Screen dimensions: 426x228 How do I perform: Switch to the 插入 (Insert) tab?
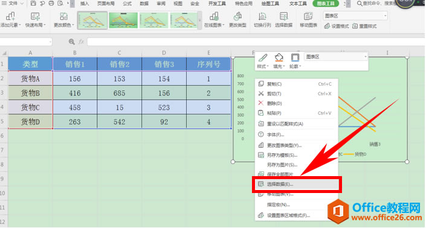point(85,4)
